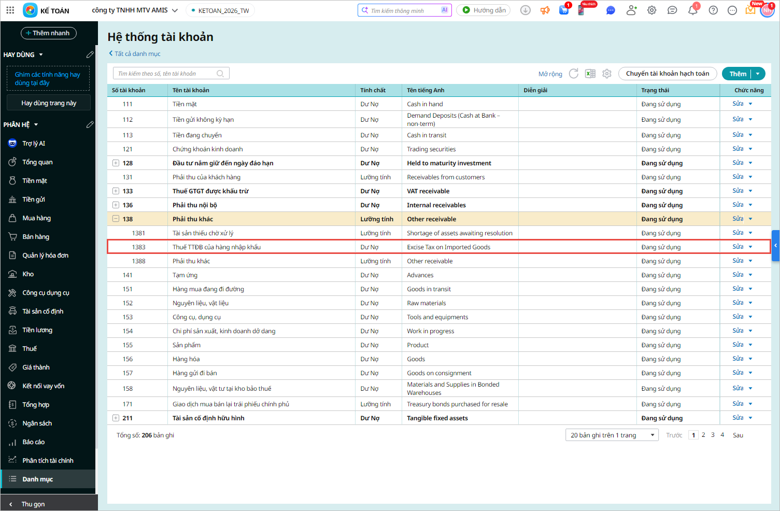The height and width of the screenshot is (511, 780).
Task: Open the app launcher grid icon
Action: [x=10, y=10]
